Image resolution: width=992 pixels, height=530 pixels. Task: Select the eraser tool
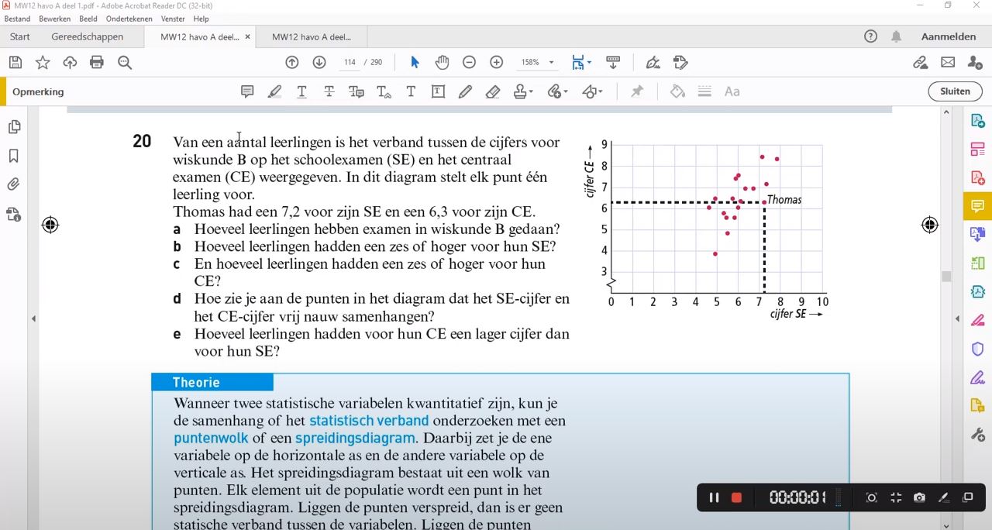pos(493,91)
